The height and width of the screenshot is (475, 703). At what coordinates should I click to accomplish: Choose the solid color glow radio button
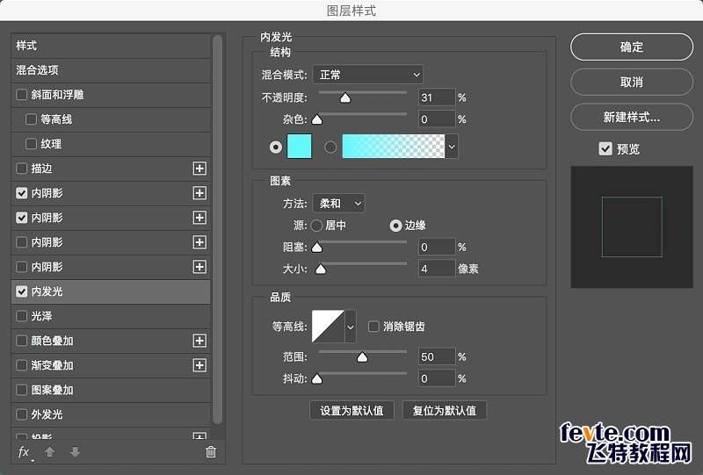[x=276, y=147]
